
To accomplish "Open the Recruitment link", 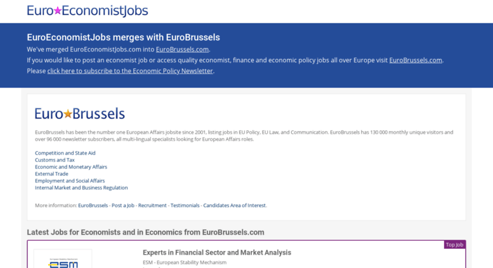I will click(152, 205).
